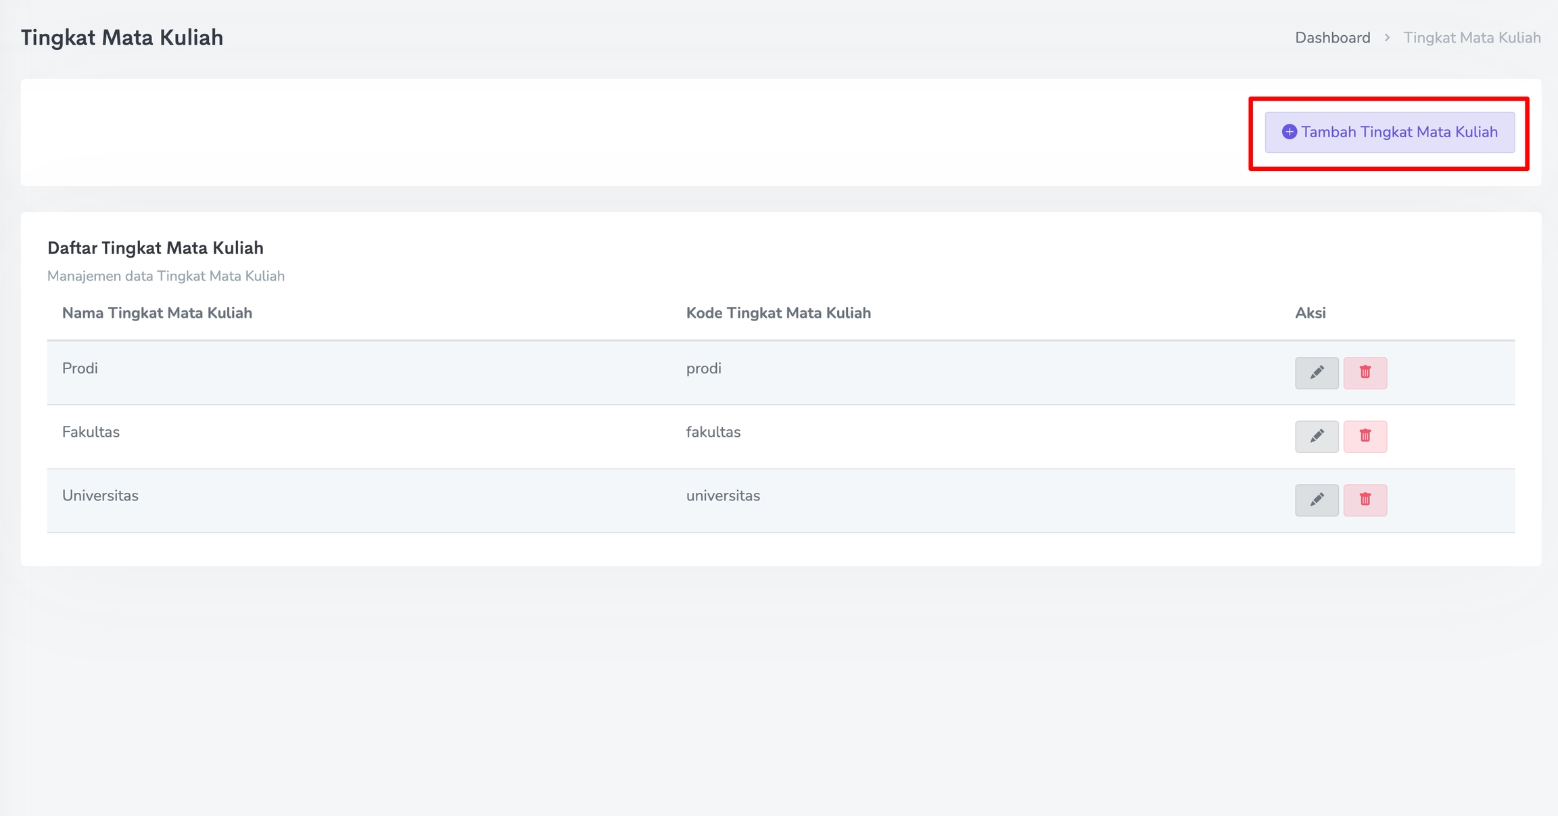Click the Aksi column header
Image resolution: width=1558 pixels, height=816 pixels.
[x=1310, y=313]
